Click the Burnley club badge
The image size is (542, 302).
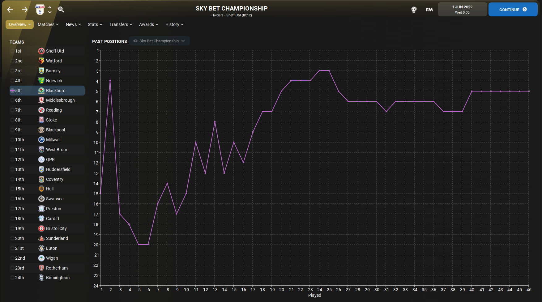[x=41, y=71]
